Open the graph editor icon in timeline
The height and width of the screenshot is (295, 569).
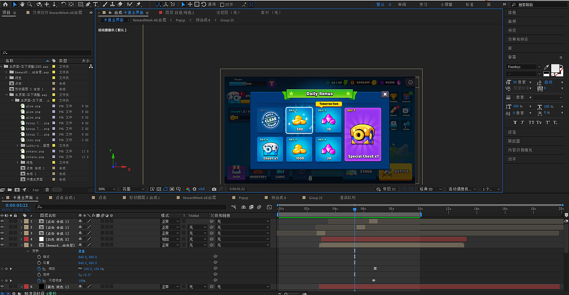(x=269, y=207)
